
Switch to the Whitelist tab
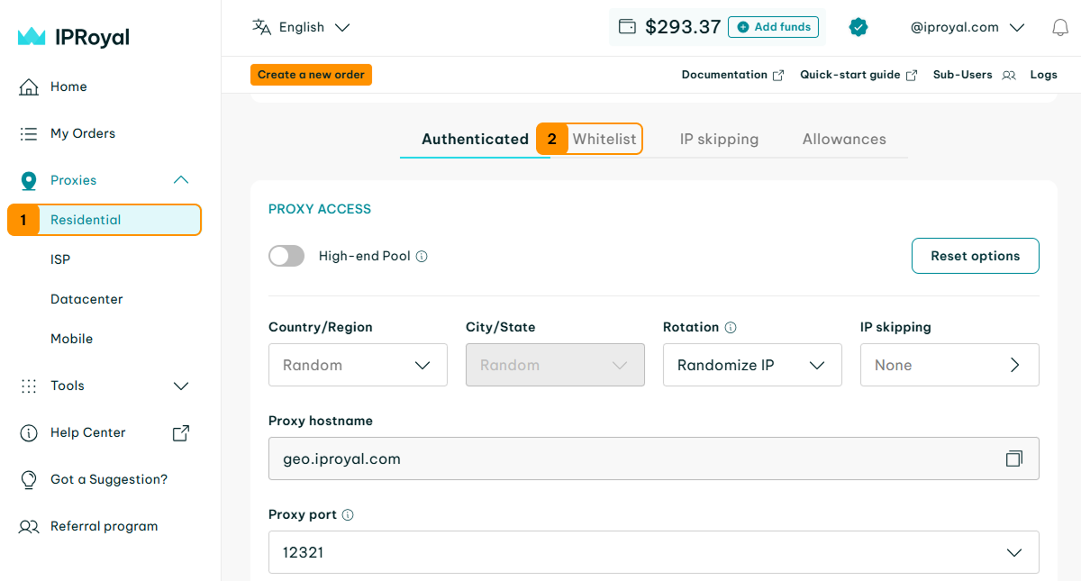[x=604, y=139]
